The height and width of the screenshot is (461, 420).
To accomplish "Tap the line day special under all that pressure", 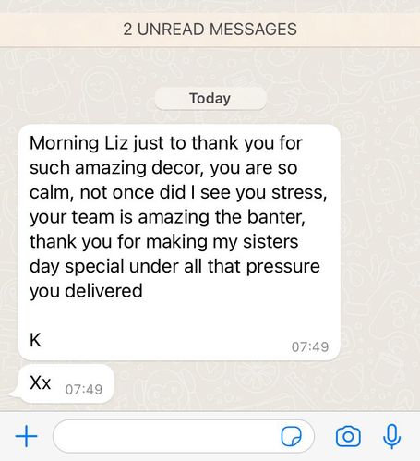I will pyautogui.click(x=174, y=267).
